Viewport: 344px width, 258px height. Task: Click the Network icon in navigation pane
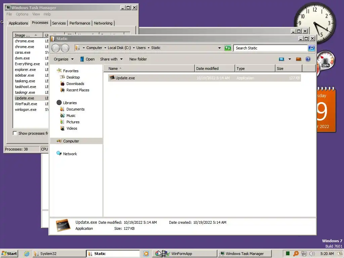(x=59, y=153)
